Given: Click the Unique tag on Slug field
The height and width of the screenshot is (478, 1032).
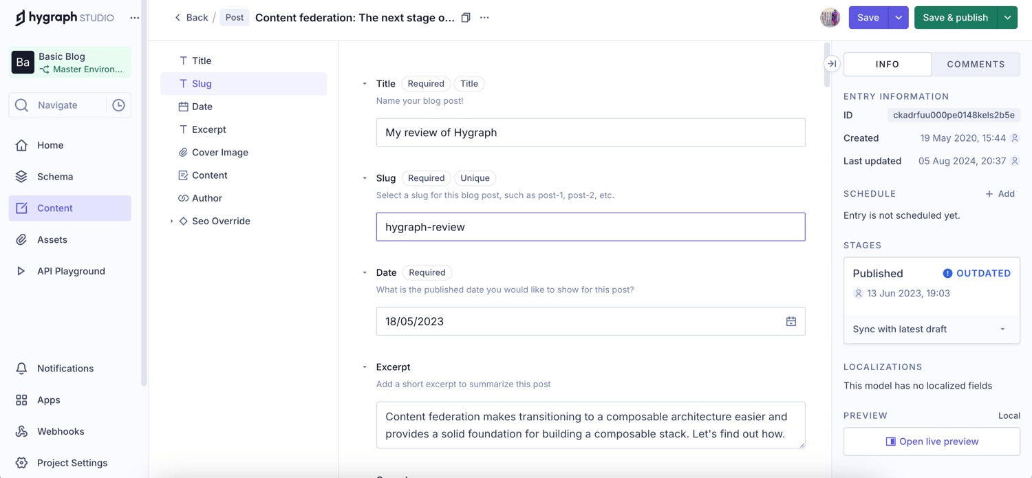Looking at the screenshot, I should pos(475,178).
